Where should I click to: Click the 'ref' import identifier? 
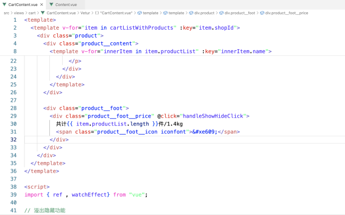pos(57,194)
